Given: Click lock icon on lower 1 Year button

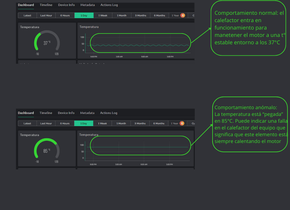Looking at the screenshot, I should 182,123.
